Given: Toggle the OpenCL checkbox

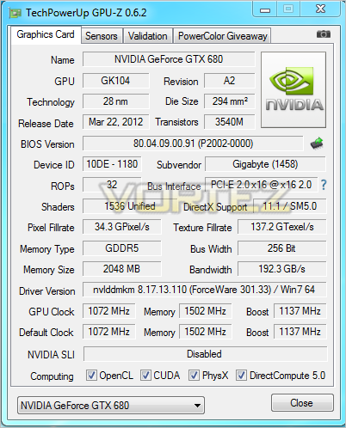Looking at the screenshot, I should 91,375.
